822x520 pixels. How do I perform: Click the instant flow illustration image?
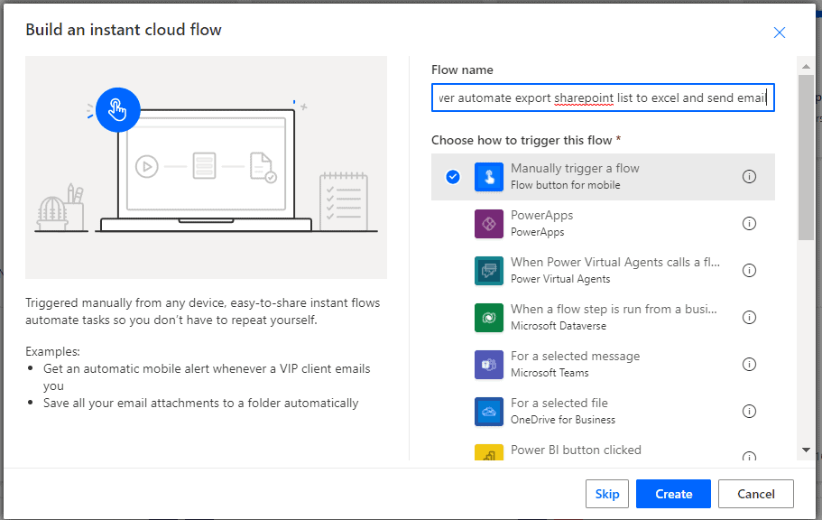coord(206,167)
